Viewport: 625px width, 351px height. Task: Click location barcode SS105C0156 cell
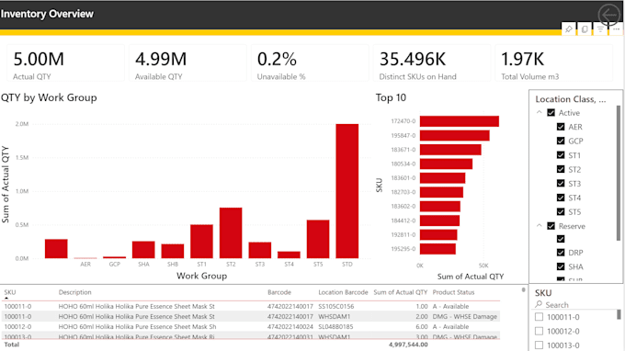click(336, 306)
